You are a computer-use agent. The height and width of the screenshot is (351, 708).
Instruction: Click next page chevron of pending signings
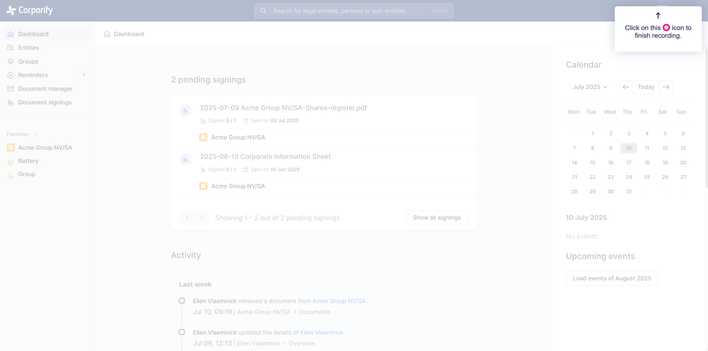pos(202,218)
